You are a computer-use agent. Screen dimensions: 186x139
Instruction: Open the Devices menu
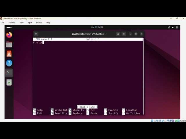39,23
